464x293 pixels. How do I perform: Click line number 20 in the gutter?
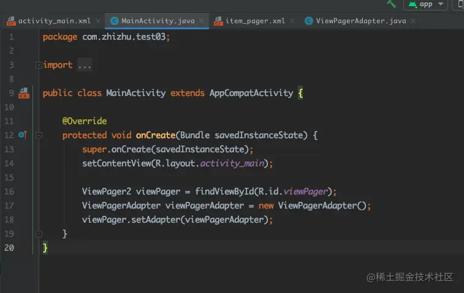[9, 248]
